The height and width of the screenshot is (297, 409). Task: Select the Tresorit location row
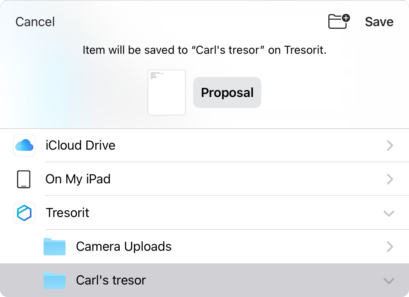204,213
